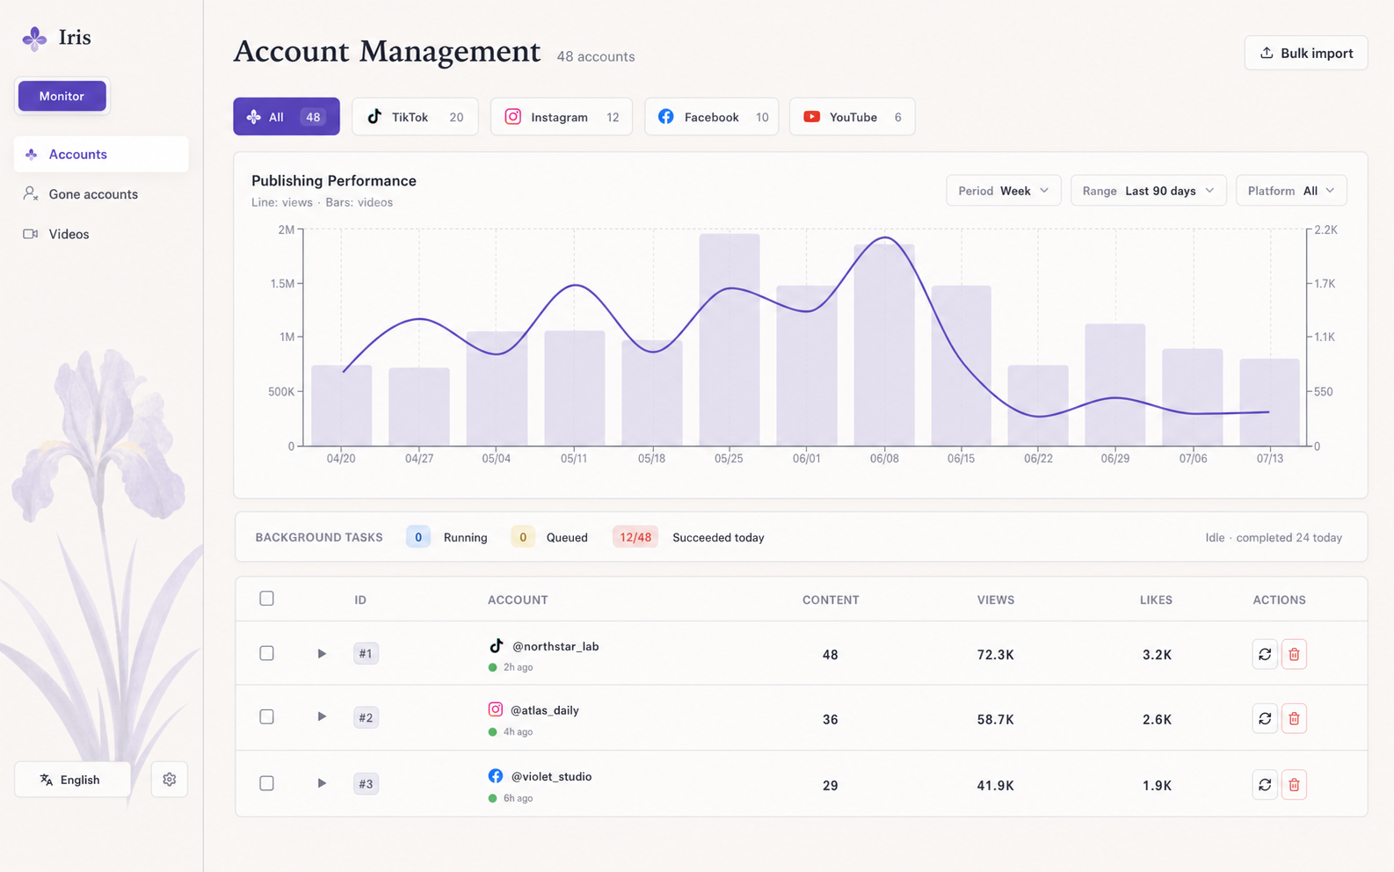This screenshot has height=872, width=1394.
Task: Click the Iris flower logo icon
Action: [34, 39]
